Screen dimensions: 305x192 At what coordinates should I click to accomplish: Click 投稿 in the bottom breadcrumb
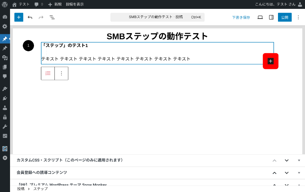[x=20, y=189]
